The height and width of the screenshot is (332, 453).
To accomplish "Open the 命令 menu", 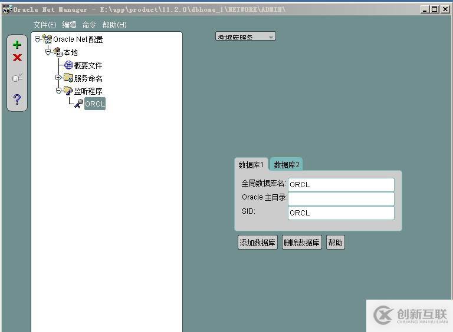I will click(89, 25).
